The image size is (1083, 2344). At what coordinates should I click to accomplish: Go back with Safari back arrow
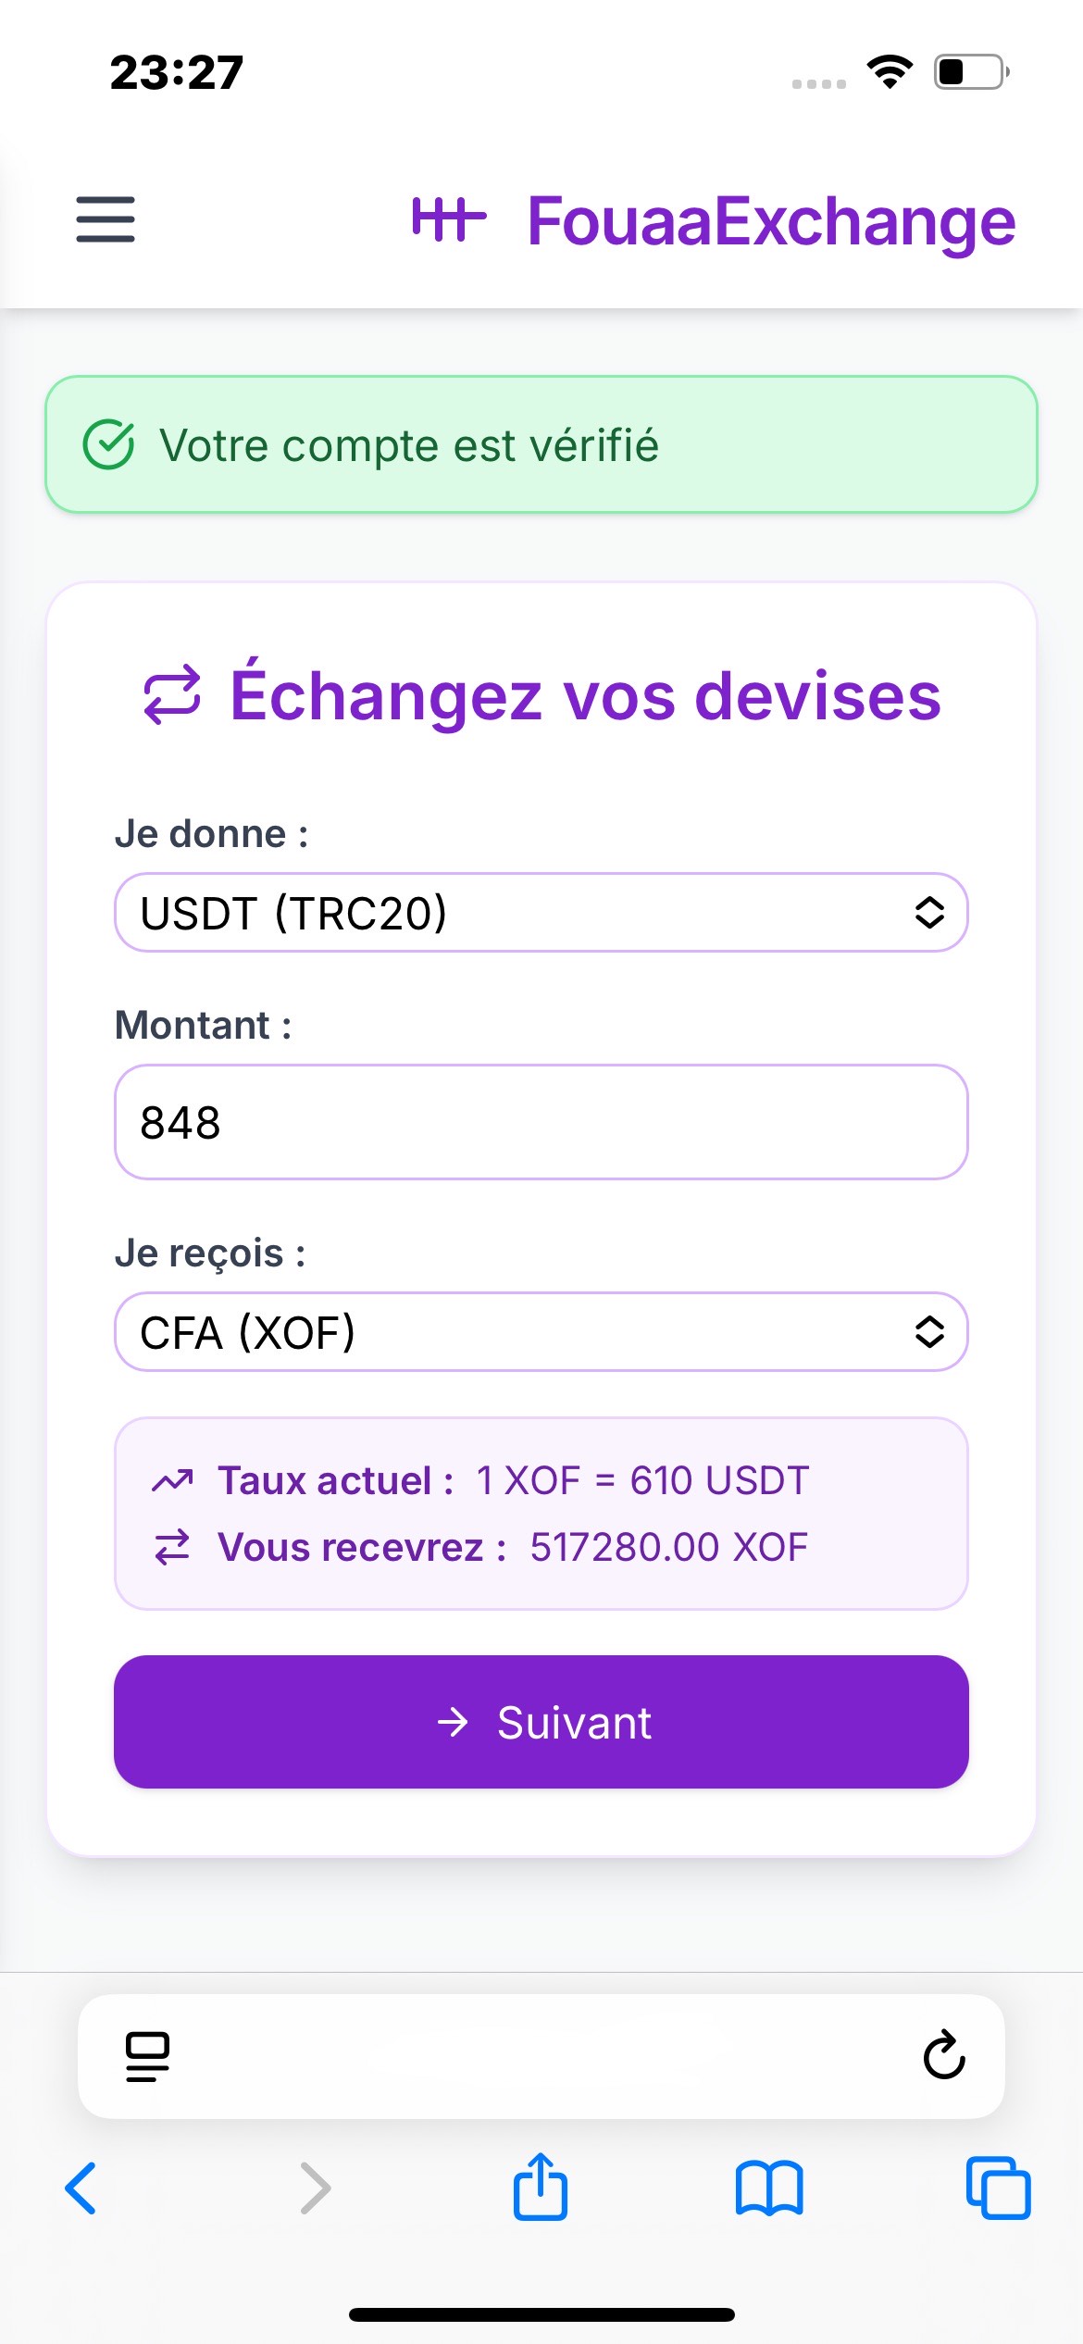(x=81, y=2188)
